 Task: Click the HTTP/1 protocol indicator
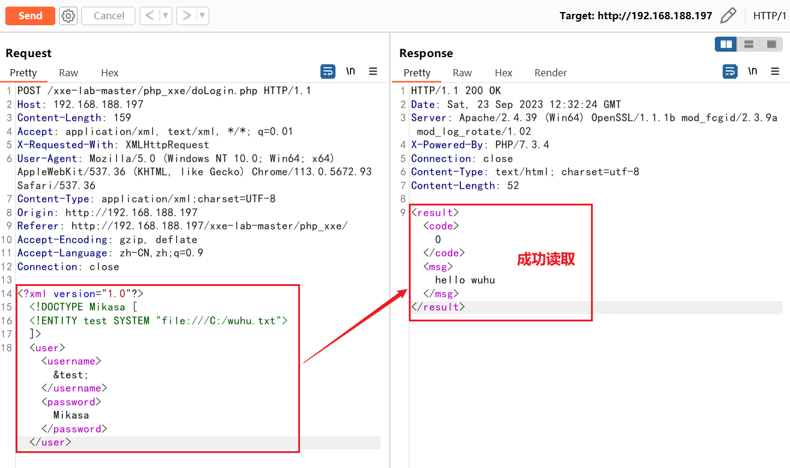coord(770,16)
